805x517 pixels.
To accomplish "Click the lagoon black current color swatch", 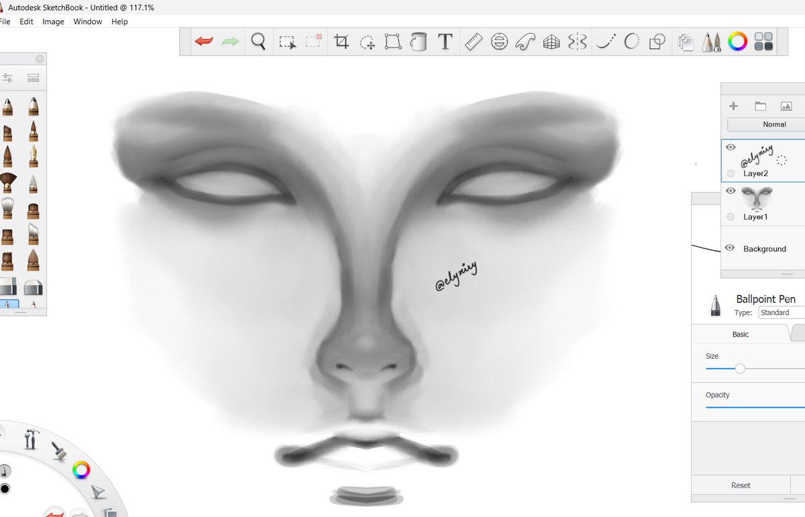I will pyautogui.click(x=5, y=489).
